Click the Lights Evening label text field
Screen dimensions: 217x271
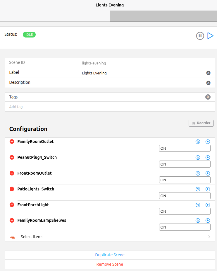coord(140,73)
